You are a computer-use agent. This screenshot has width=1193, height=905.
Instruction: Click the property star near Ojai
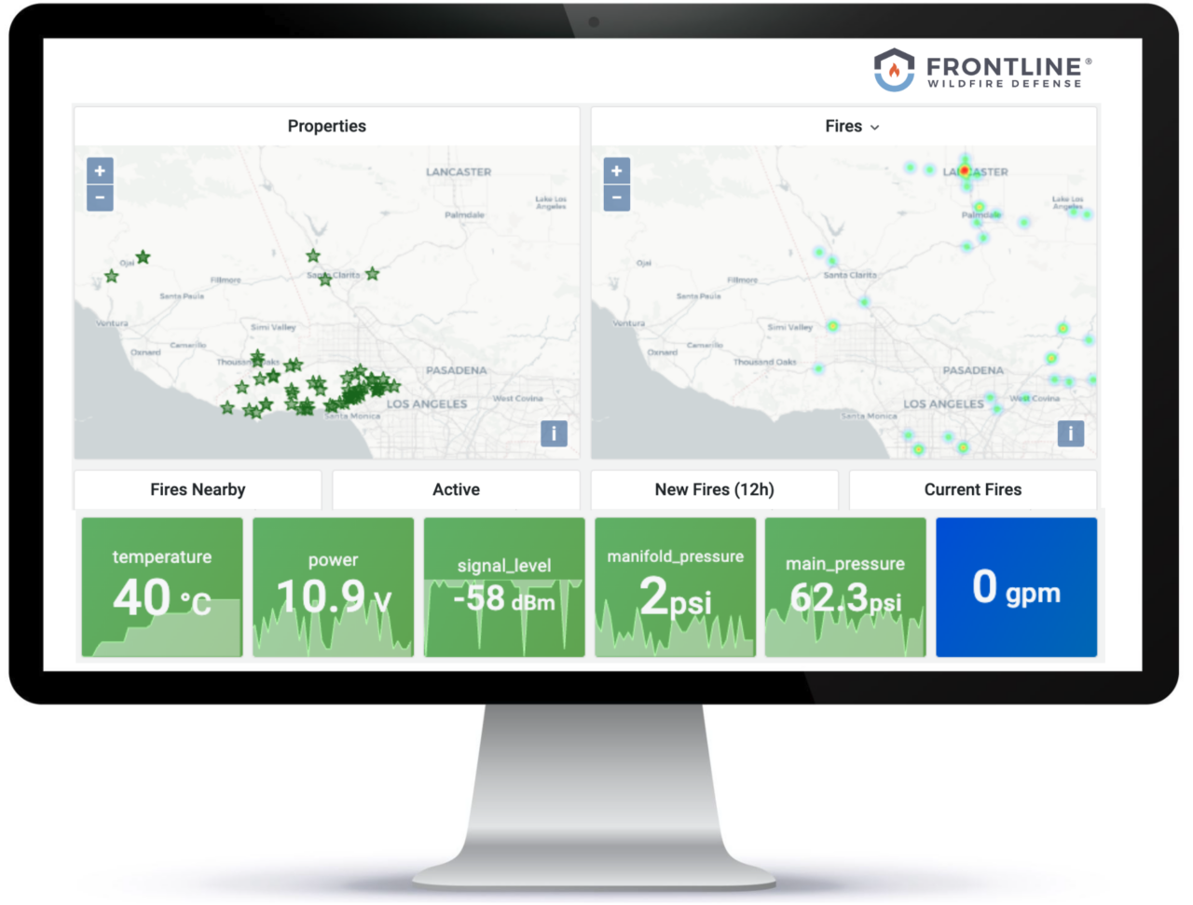(x=143, y=257)
